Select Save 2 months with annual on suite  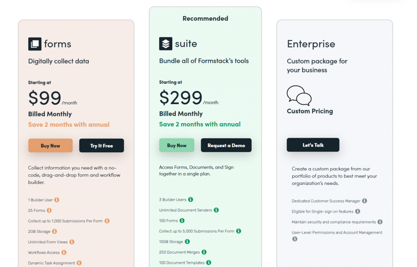[200, 124]
